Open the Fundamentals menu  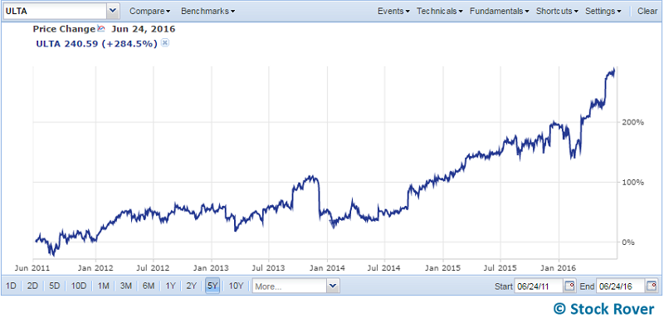pos(500,11)
